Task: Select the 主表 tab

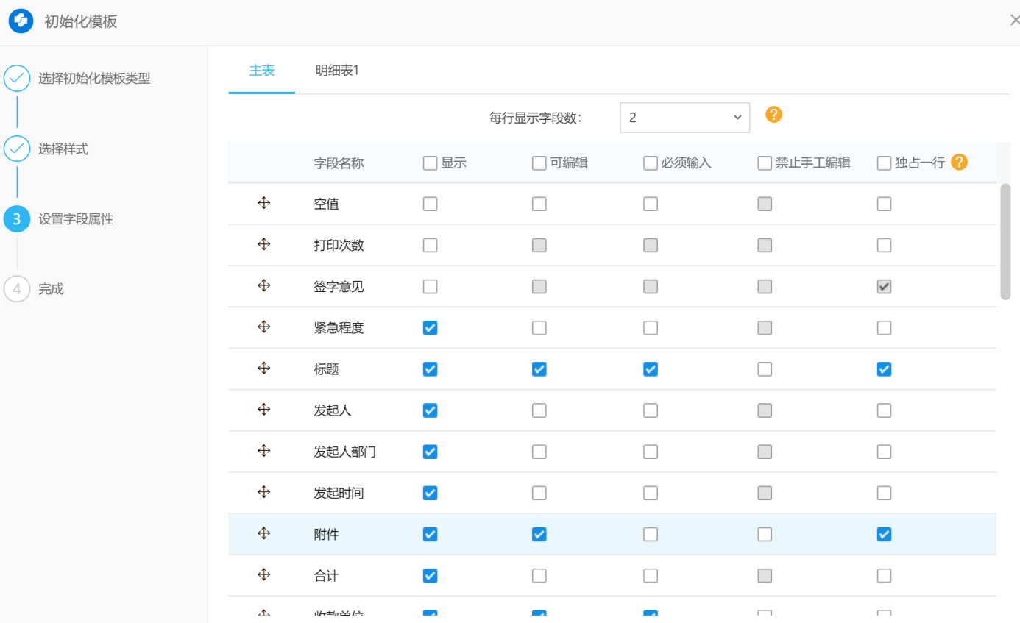Action: [x=261, y=71]
